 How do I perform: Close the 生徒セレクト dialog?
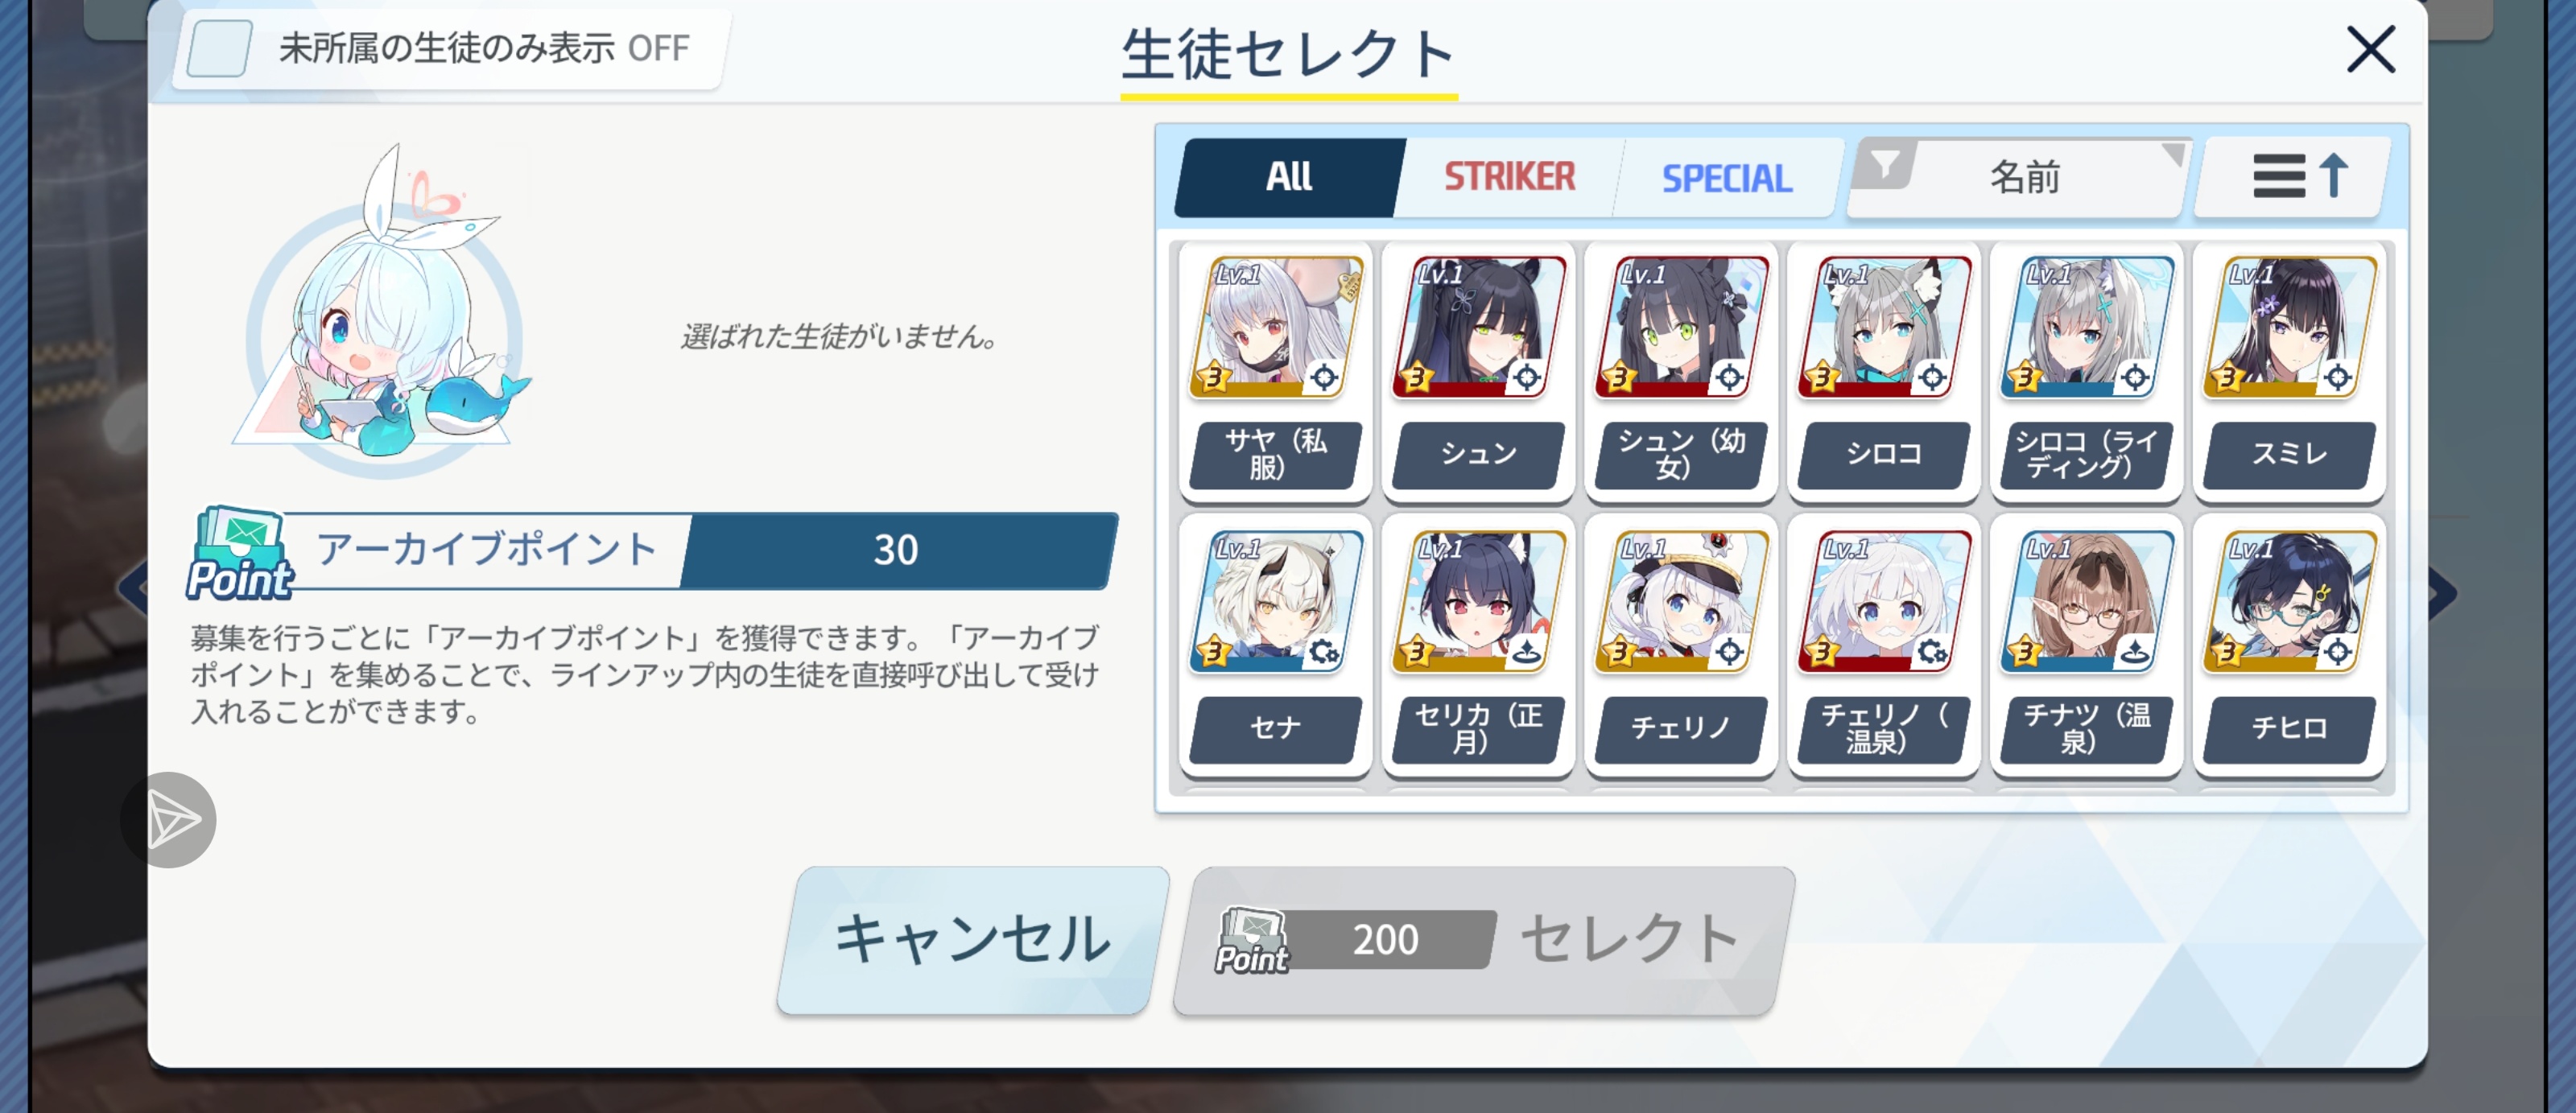point(2370,49)
